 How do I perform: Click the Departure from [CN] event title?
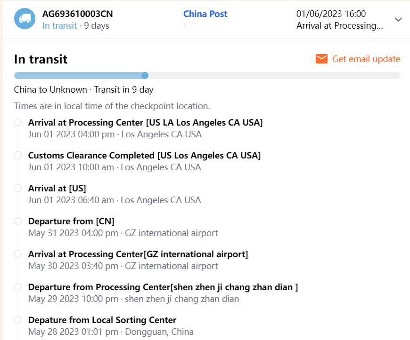[71, 221]
